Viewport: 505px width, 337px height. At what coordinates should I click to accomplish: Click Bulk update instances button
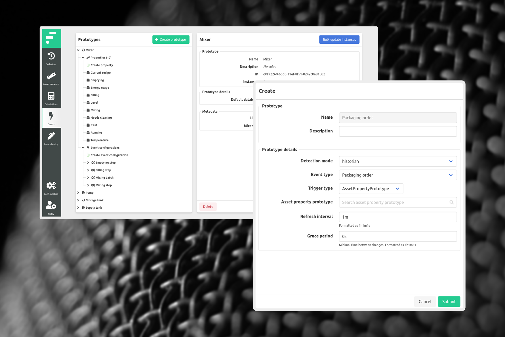click(x=339, y=39)
